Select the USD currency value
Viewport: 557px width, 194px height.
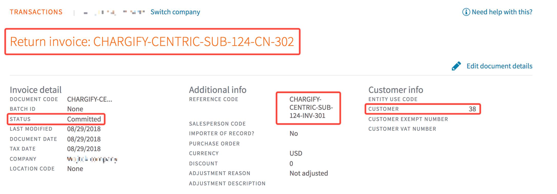point(296,153)
